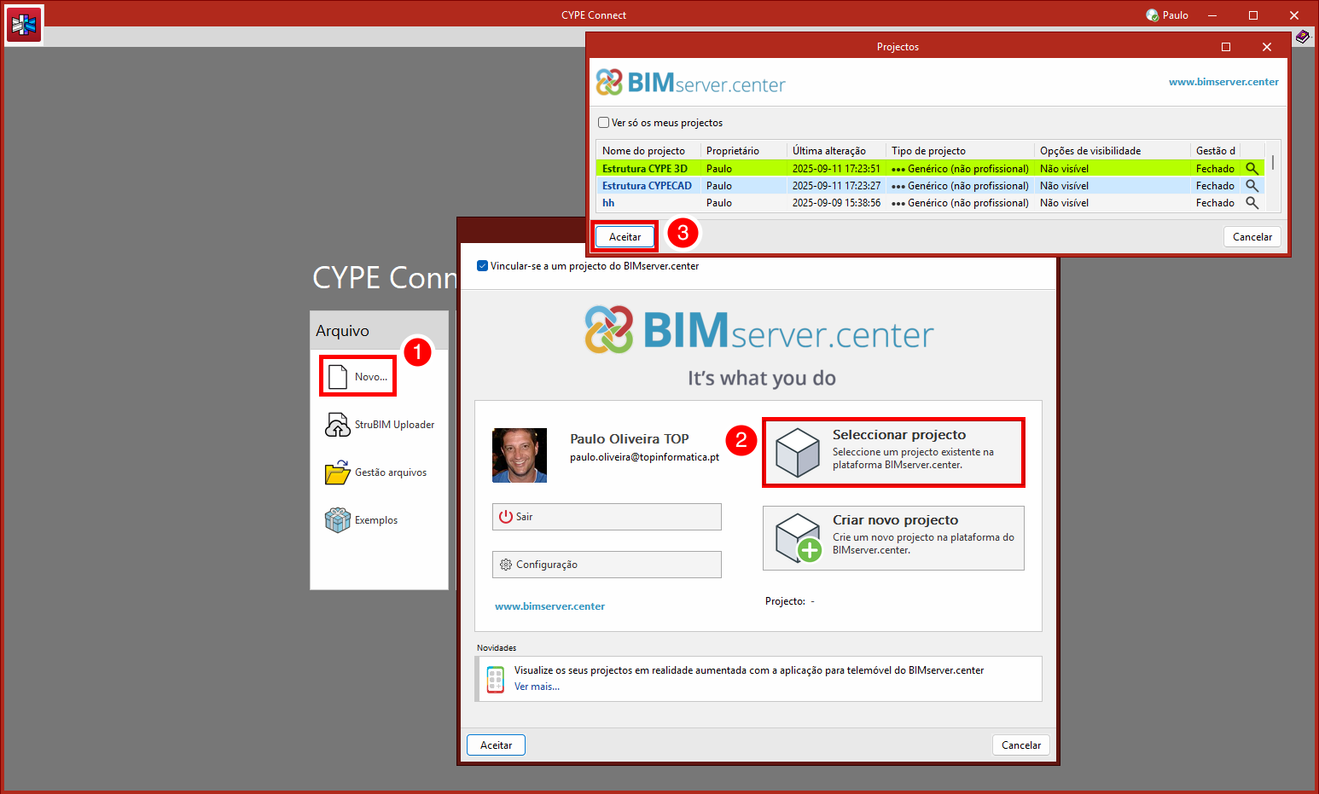
Task: Click the StruBIM Uploader cloud icon
Action: pyautogui.click(x=338, y=425)
